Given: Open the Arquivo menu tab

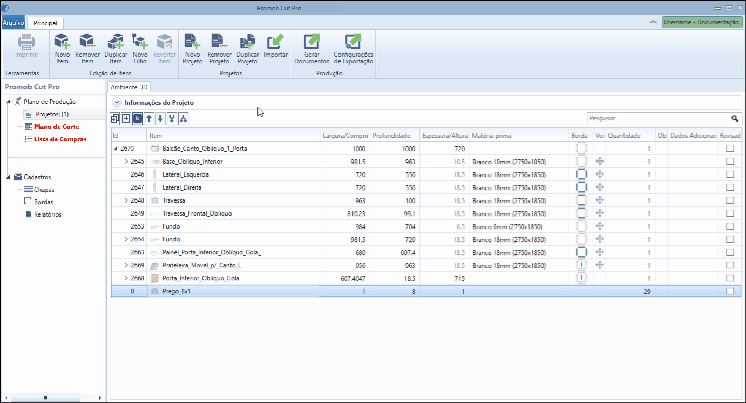Looking at the screenshot, I should coord(13,23).
